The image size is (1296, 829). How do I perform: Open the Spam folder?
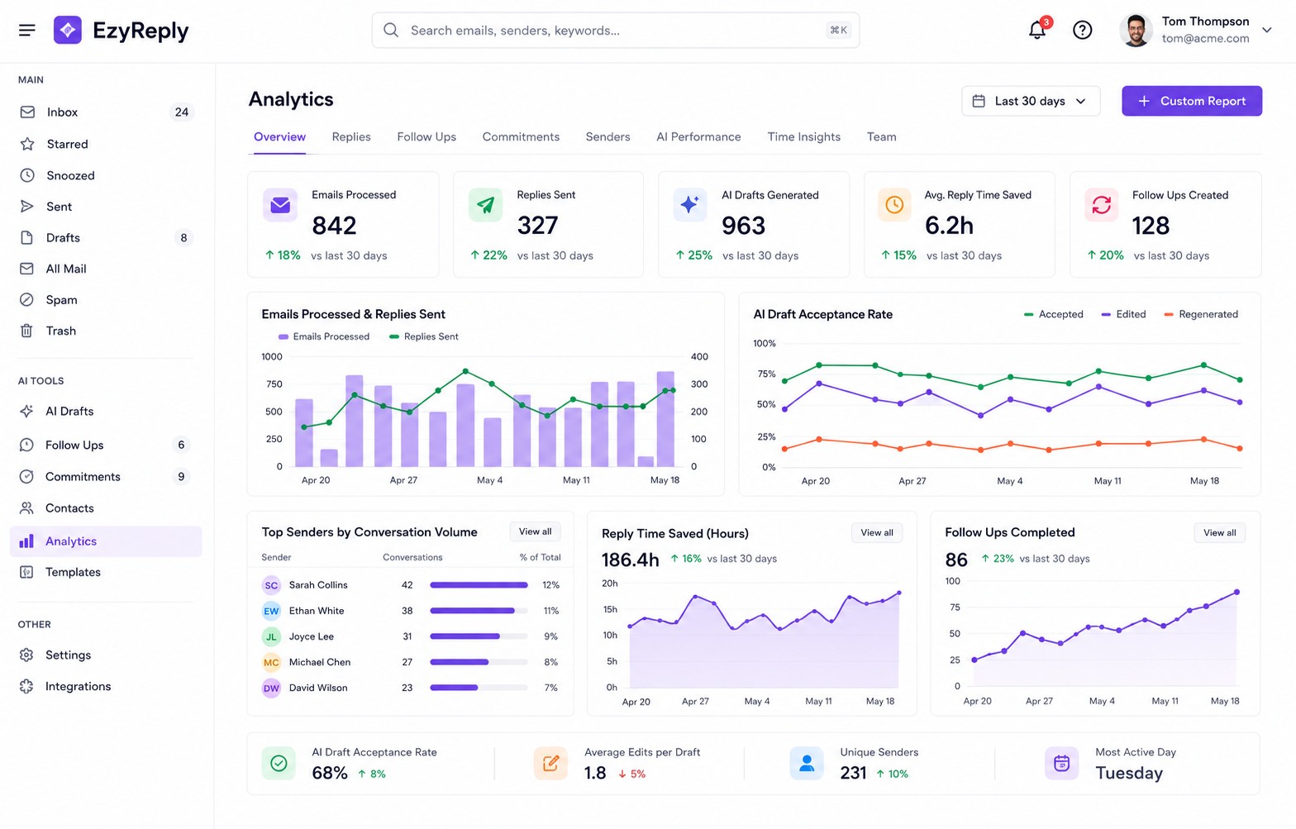click(106, 300)
